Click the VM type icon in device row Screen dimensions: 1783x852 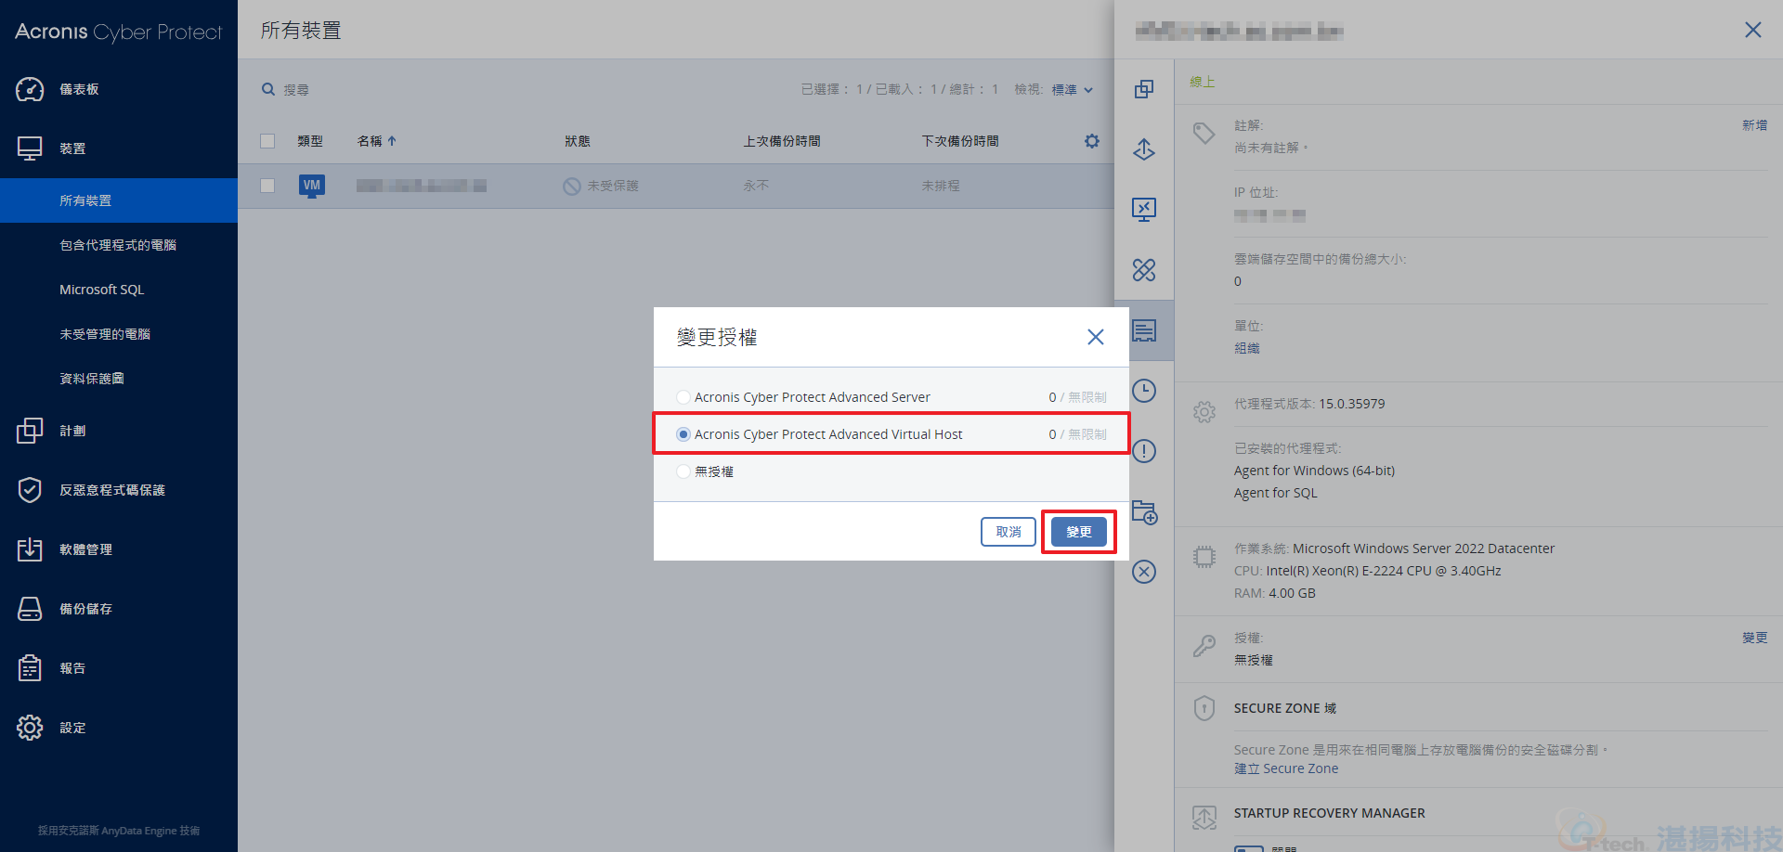click(312, 186)
